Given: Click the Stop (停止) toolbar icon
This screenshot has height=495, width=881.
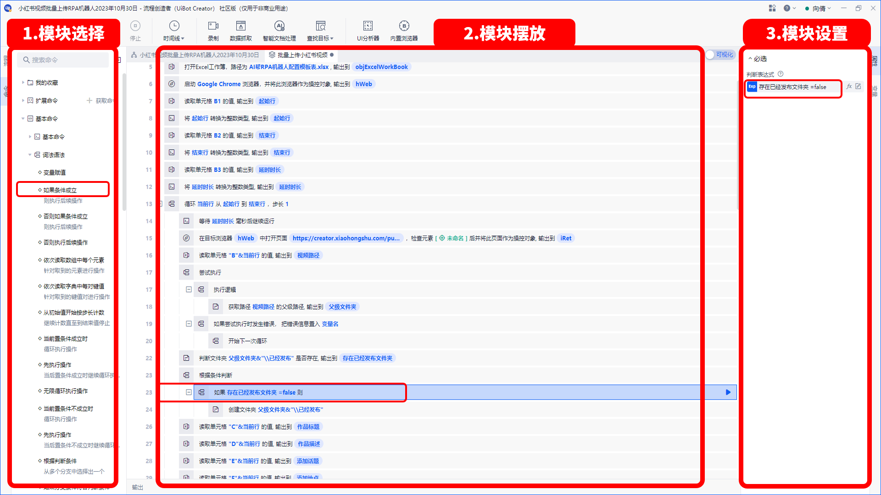Looking at the screenshot, I should tap(135, 26).
